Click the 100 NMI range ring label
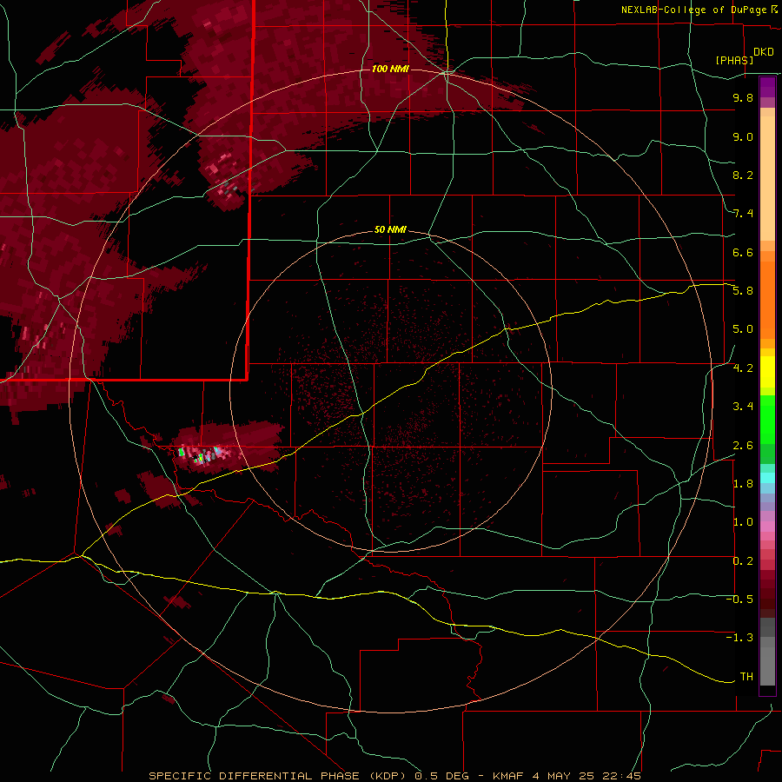Image resolution: width=782 pixels, height=782 pixels. (x=390, y=69)
